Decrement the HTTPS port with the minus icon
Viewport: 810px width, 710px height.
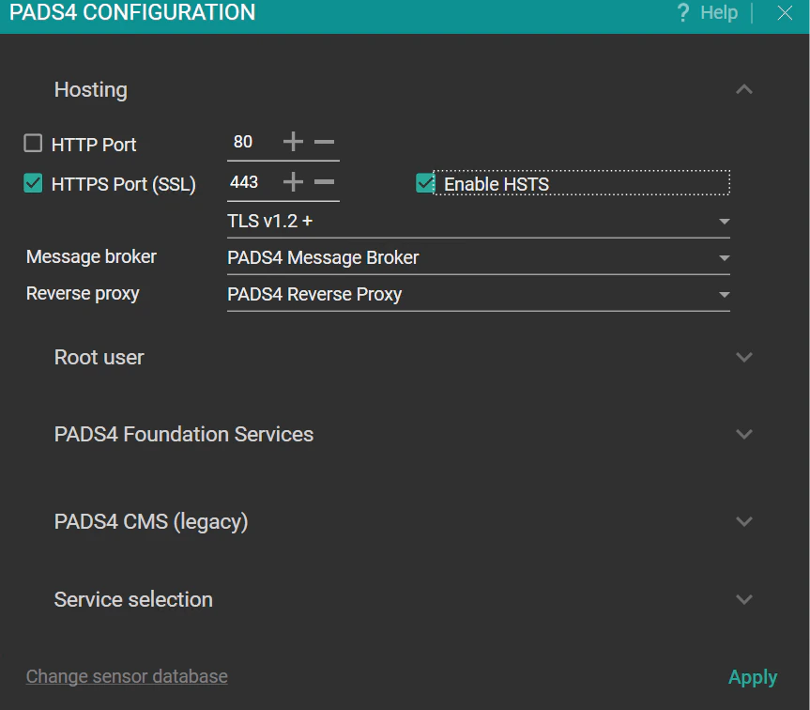[324, 182]
